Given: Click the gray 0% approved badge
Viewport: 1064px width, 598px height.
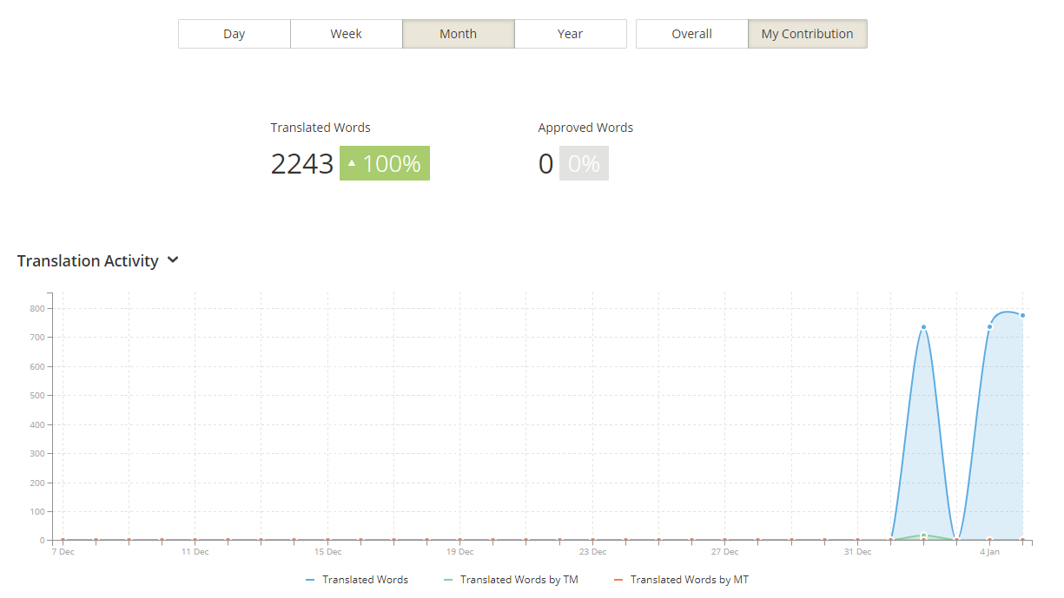Looking at the screenshot, I should [584, 163].
